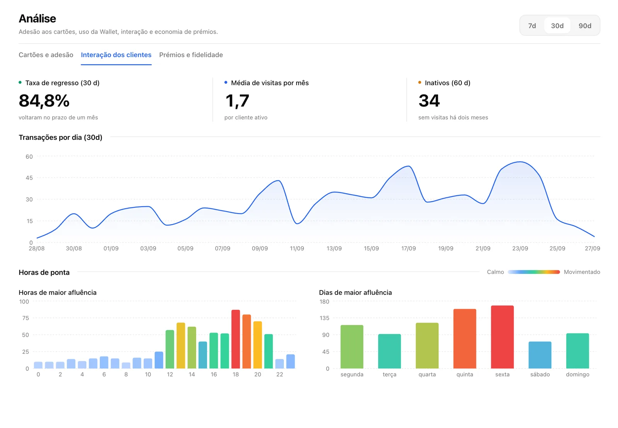Click the sábado blue bar
Viewport: 618px width, 428px height.
[x=540, y=355]
